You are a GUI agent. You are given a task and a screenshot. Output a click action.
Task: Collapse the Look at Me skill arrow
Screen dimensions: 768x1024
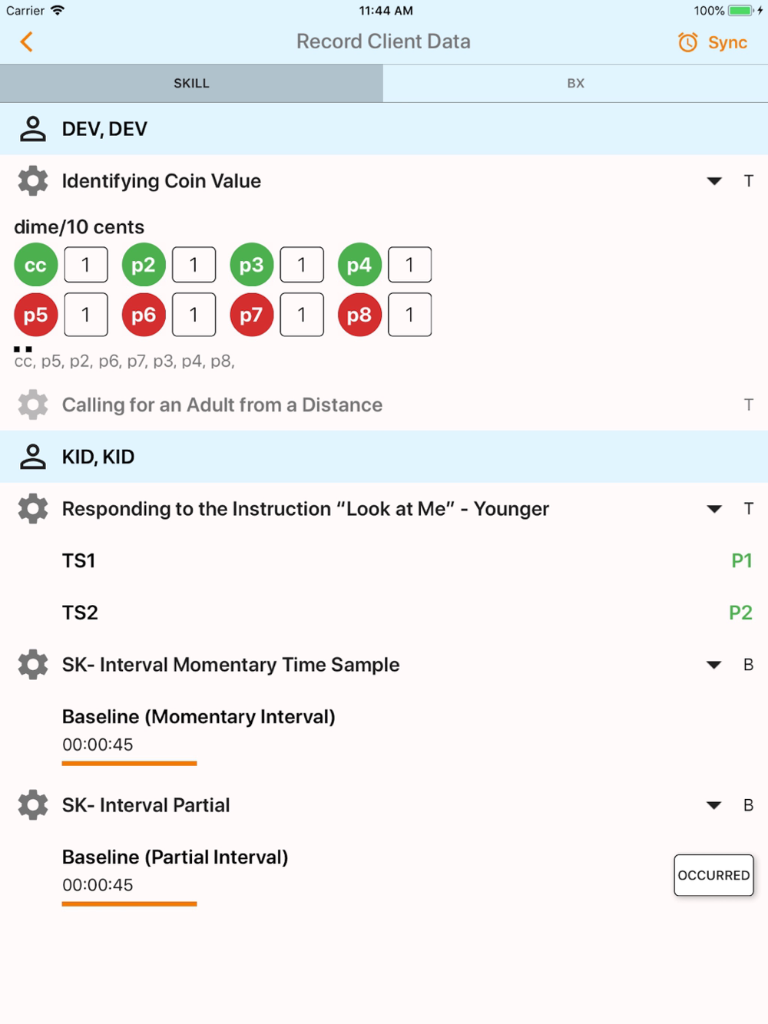(x=714, y=509)
